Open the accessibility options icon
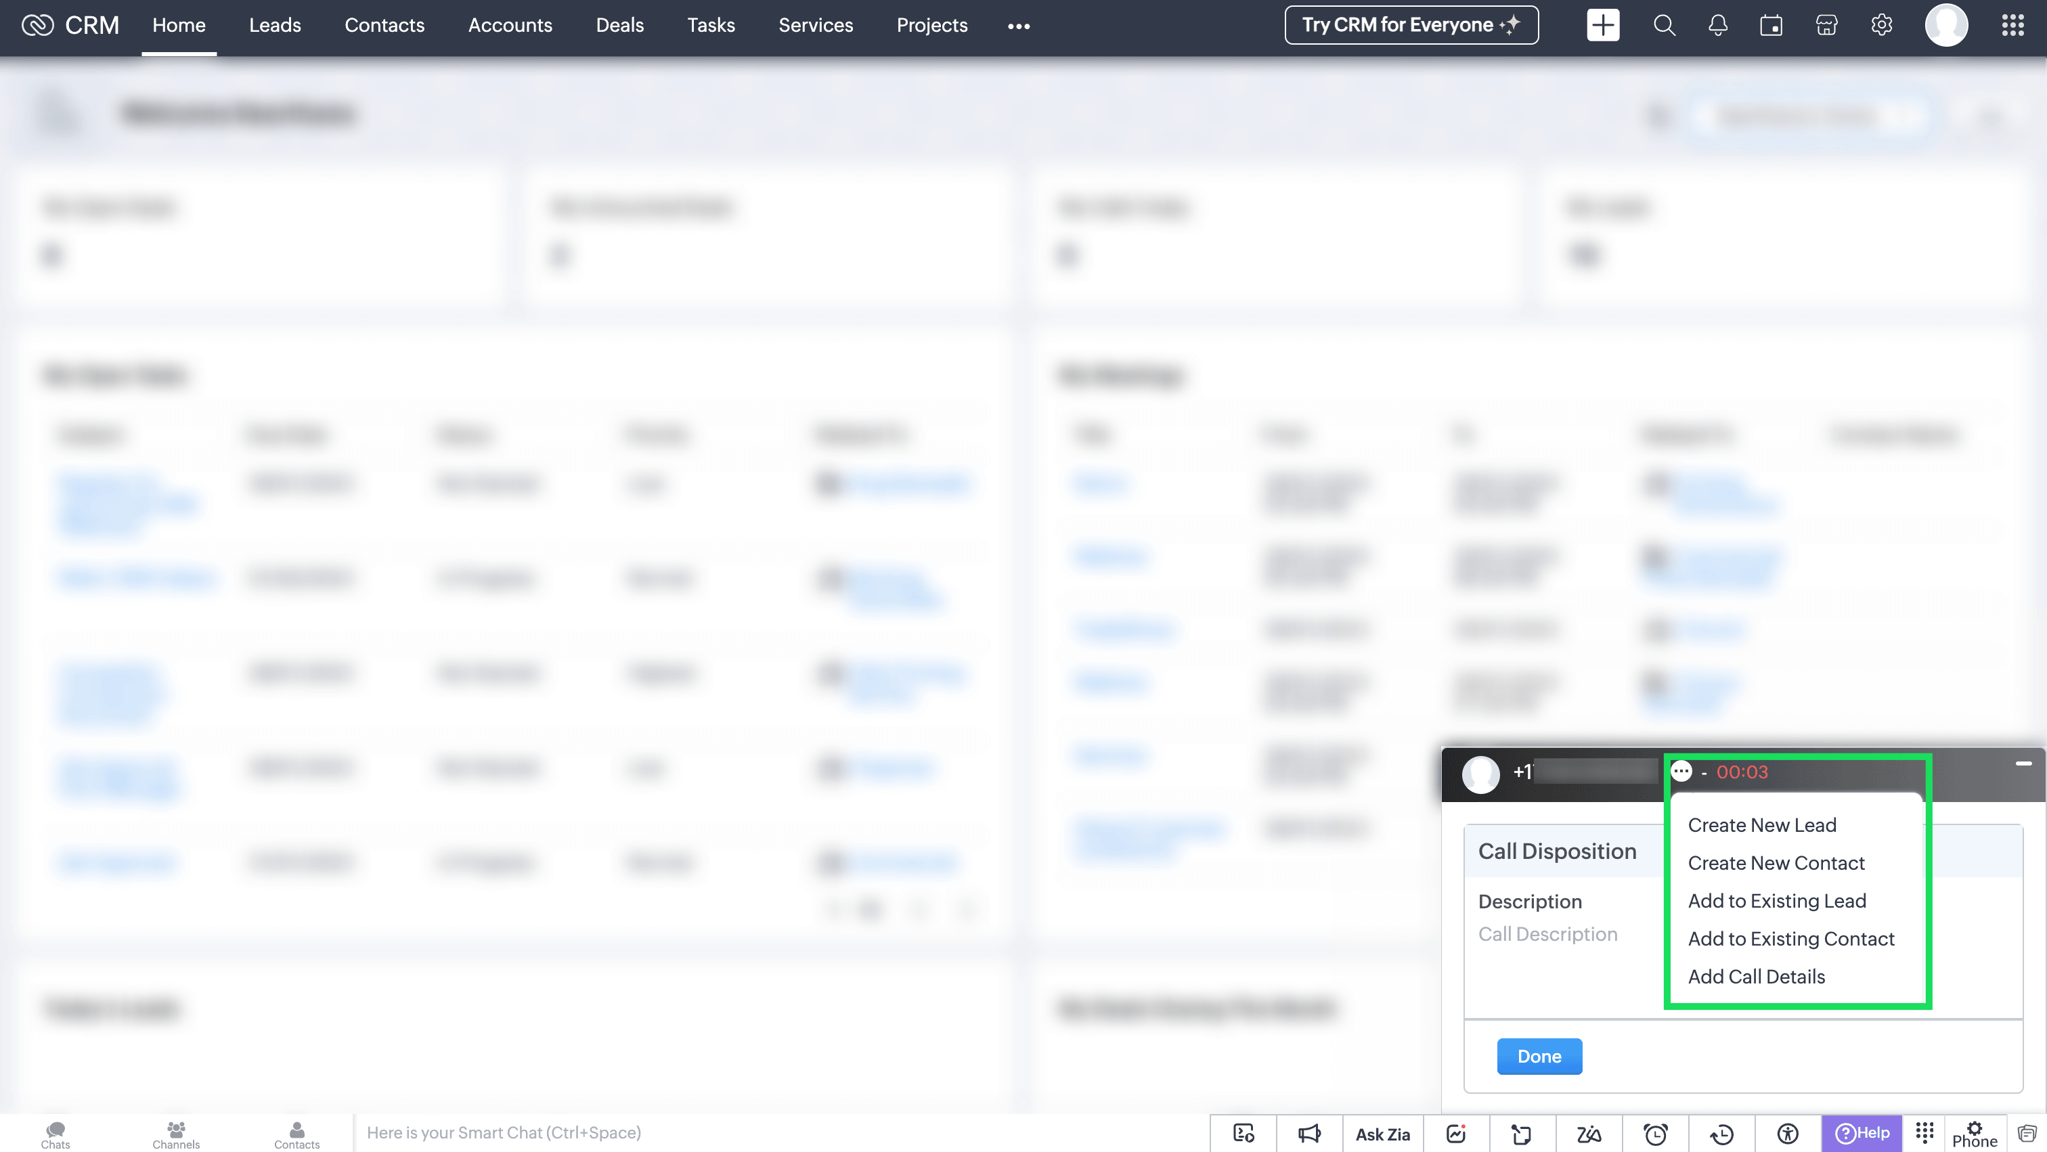The width and height of the screenshot is (2047, 1152). coord(1787,1134)
